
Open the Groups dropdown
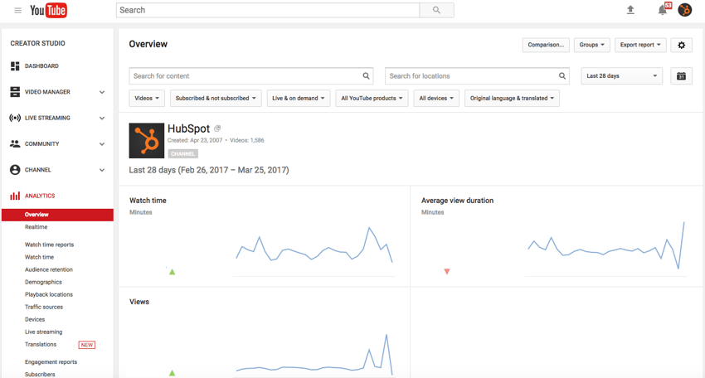591,45
